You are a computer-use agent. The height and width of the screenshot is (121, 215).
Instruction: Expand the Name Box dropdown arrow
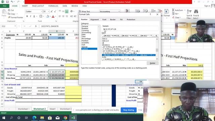15,26
